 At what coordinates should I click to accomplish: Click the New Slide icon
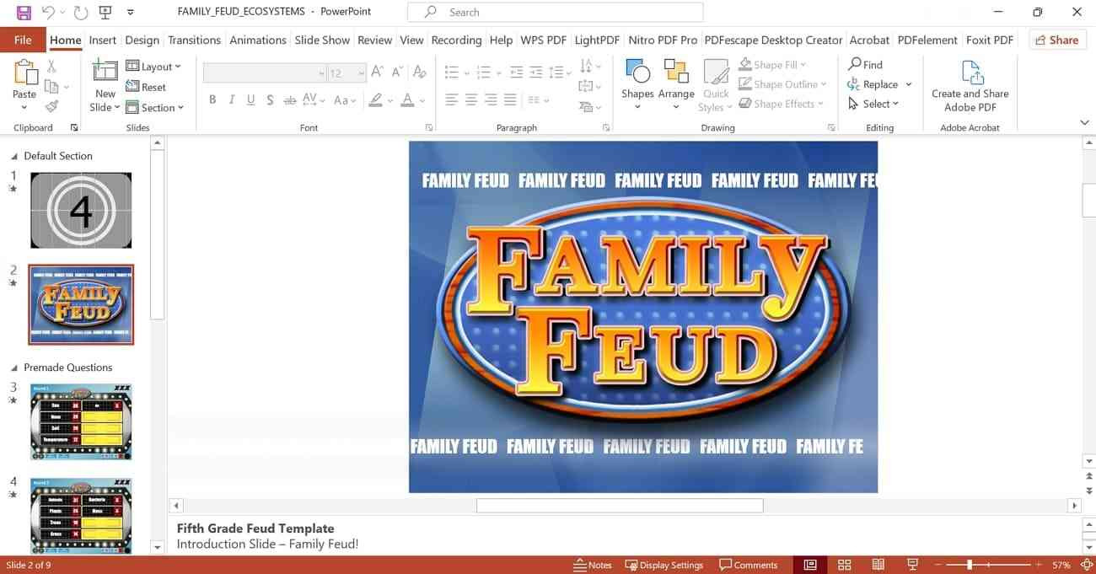click(x=105, y=72)
